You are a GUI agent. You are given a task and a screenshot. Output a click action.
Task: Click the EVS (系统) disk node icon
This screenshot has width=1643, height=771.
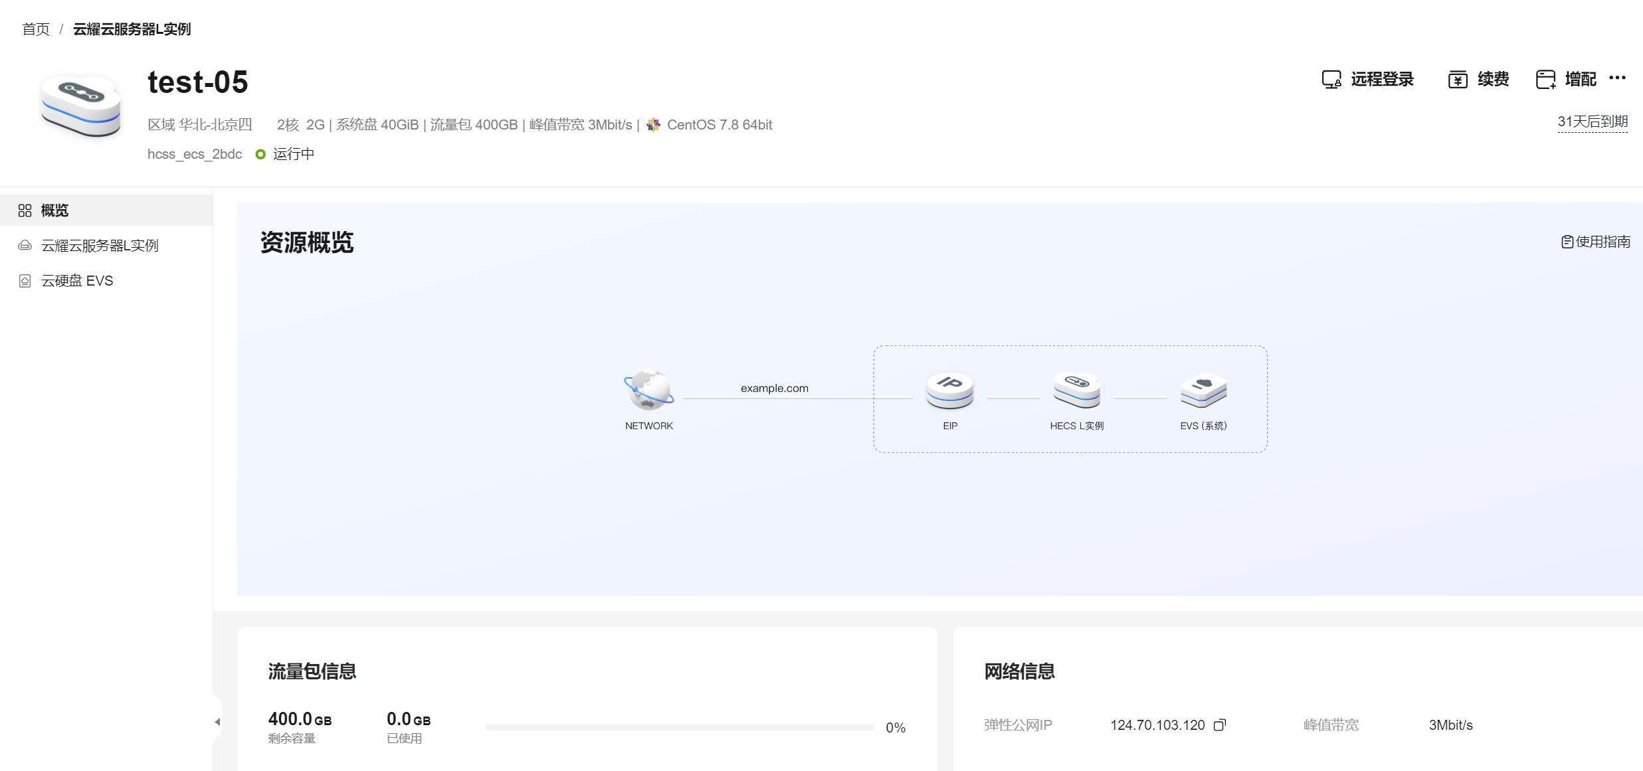tap(1204, 390)
